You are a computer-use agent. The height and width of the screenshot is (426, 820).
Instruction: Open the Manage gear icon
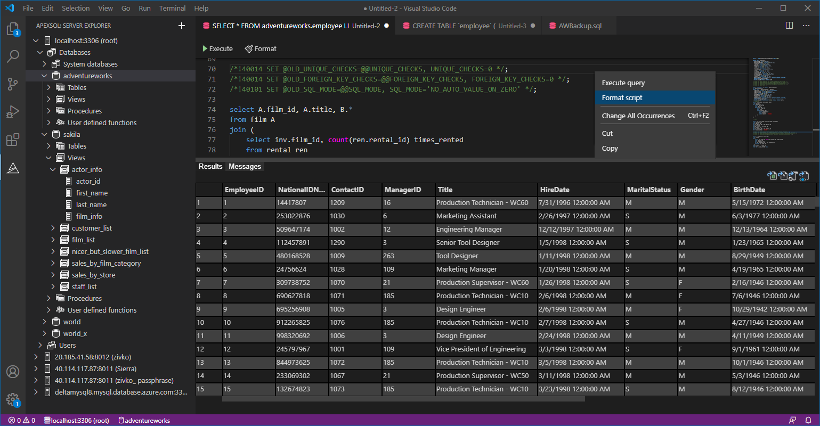[x=13, y=399]
